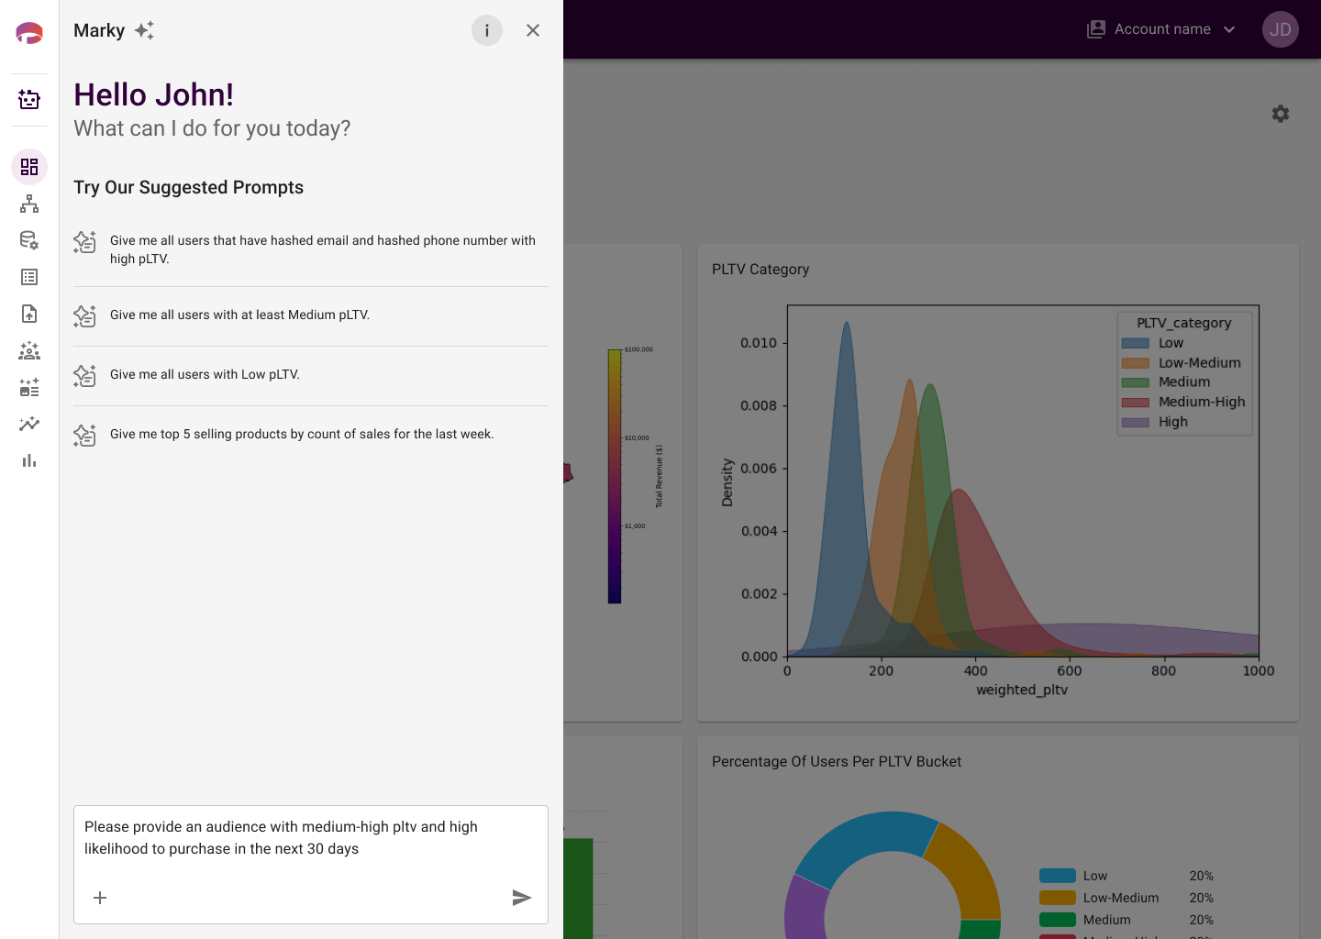The image size is (1321, 939).
Task: Click "High" in the PLTV_category legend
Action: (1173, 422)
